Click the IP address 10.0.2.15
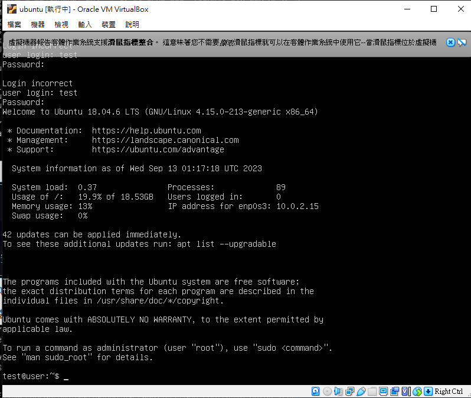 pos(297,206)
